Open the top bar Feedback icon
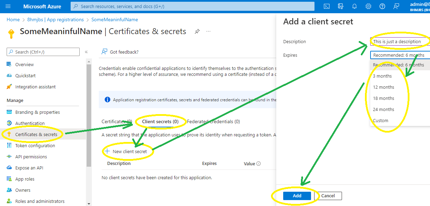 click(396, 6)
